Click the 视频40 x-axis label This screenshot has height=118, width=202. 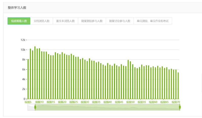[108, 102]
